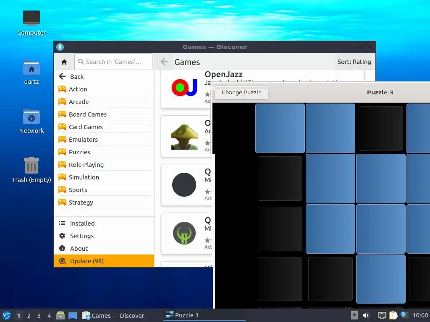Click the Change Puzzle button
This screenshot has height=322, width=430.
[x=241, y=93]
